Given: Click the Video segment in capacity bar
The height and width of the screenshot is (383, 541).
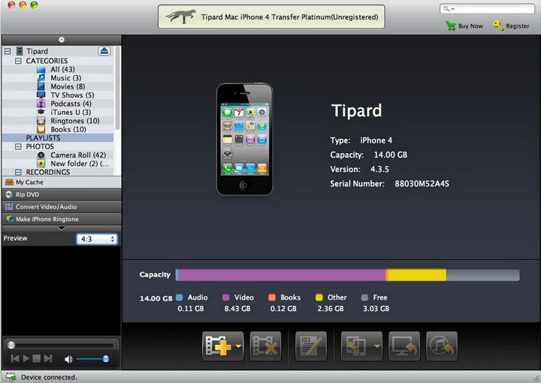Looking at the screenshot, I should [x=282, y=275].
